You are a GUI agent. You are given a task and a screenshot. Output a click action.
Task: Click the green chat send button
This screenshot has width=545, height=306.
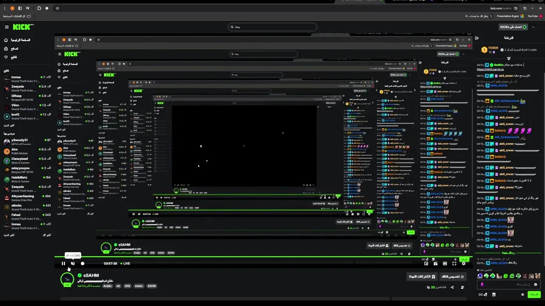pos(534,295)
